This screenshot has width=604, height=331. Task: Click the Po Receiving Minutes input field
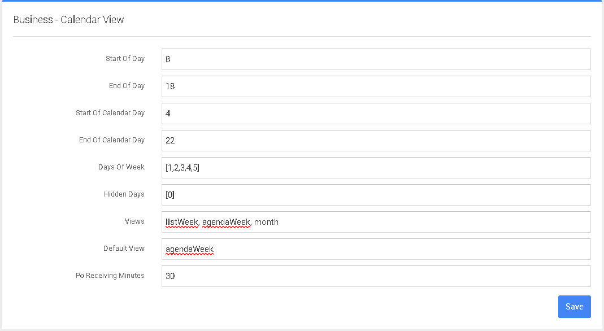click(376, 276)
